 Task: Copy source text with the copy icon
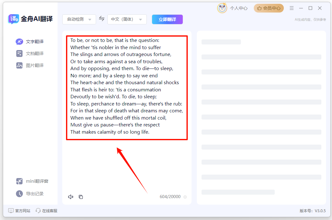click(x=81, y=197)
